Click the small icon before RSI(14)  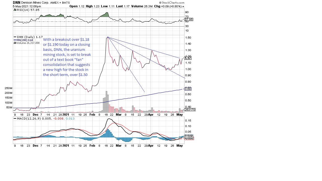(x=15, y=10)
